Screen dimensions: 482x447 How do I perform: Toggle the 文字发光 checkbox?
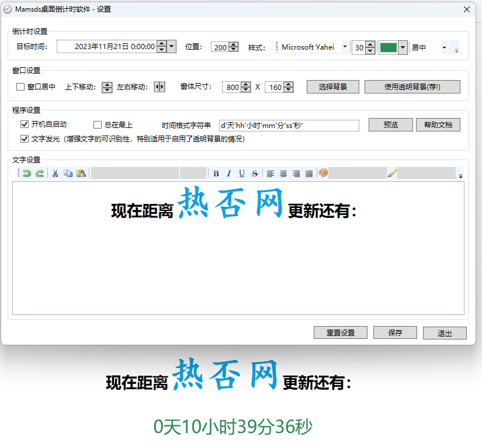pyautogui.click(x=25, y=139)
